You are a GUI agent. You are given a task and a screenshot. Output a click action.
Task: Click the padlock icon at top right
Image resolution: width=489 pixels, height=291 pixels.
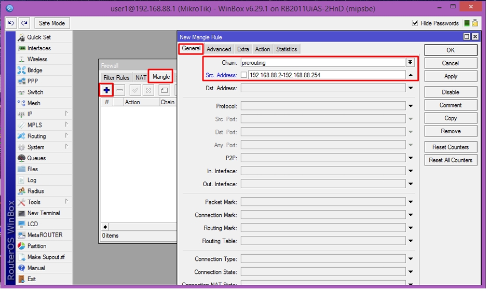coord(475,23)
